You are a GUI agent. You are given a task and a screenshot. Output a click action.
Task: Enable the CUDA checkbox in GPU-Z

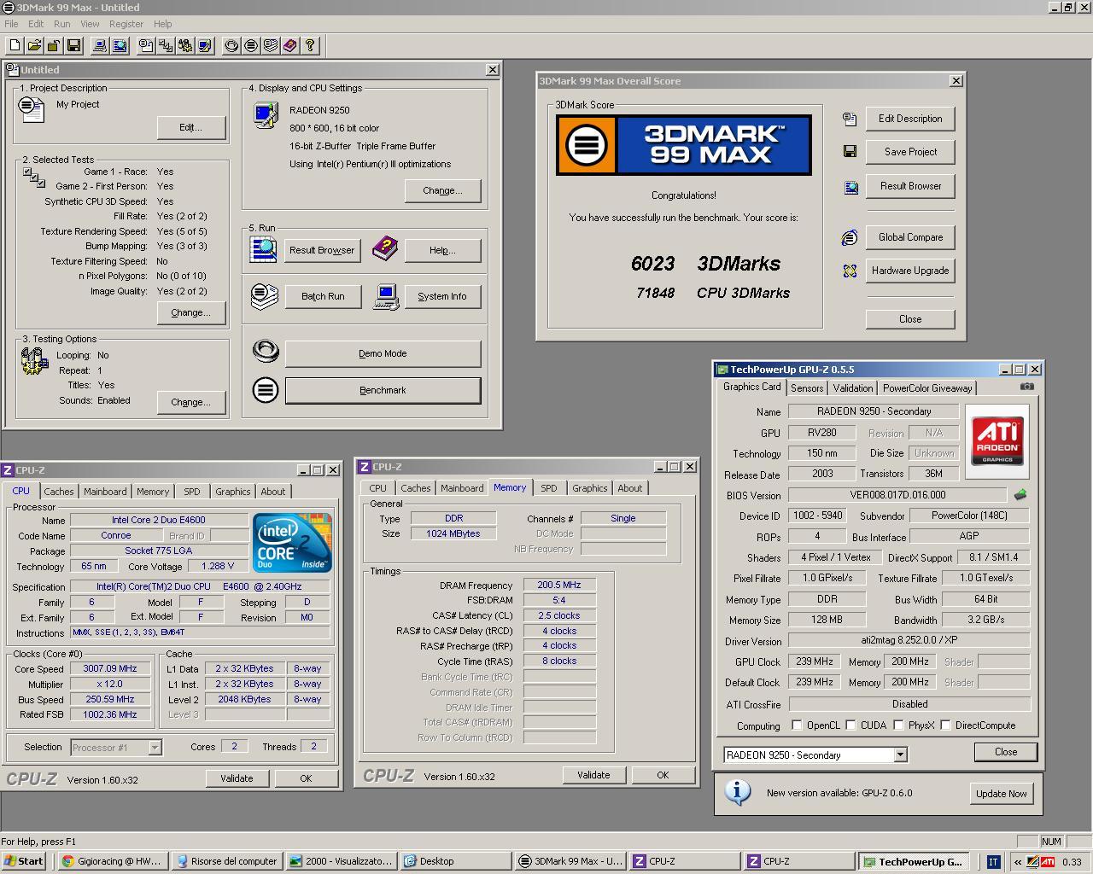click(851, 725)
